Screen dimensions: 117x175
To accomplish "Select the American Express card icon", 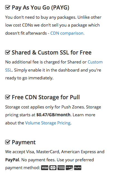I will pos(61,168).
